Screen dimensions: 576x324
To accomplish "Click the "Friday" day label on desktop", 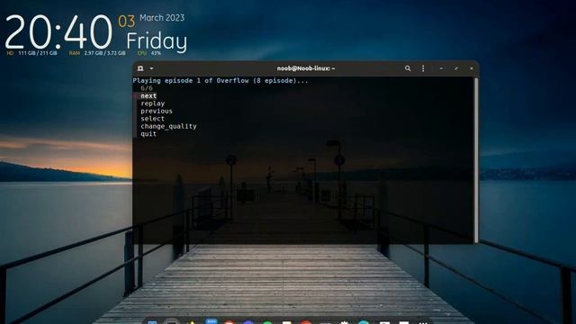I will tap(157, 42).
